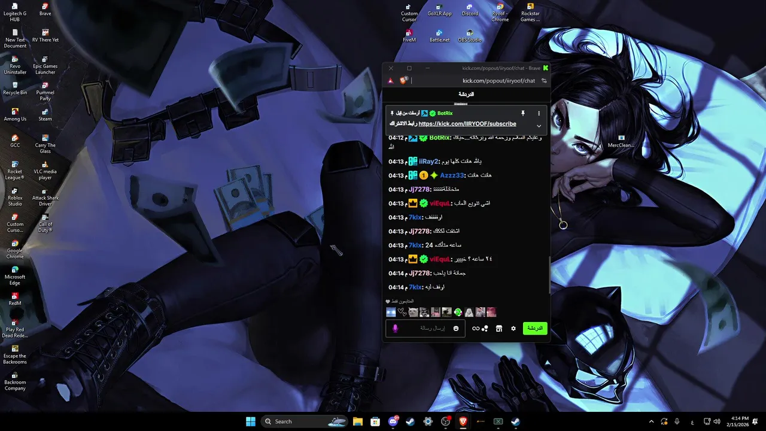Open the three-dot menu on pinned message
766x431 pixels.
pos(539,113)
